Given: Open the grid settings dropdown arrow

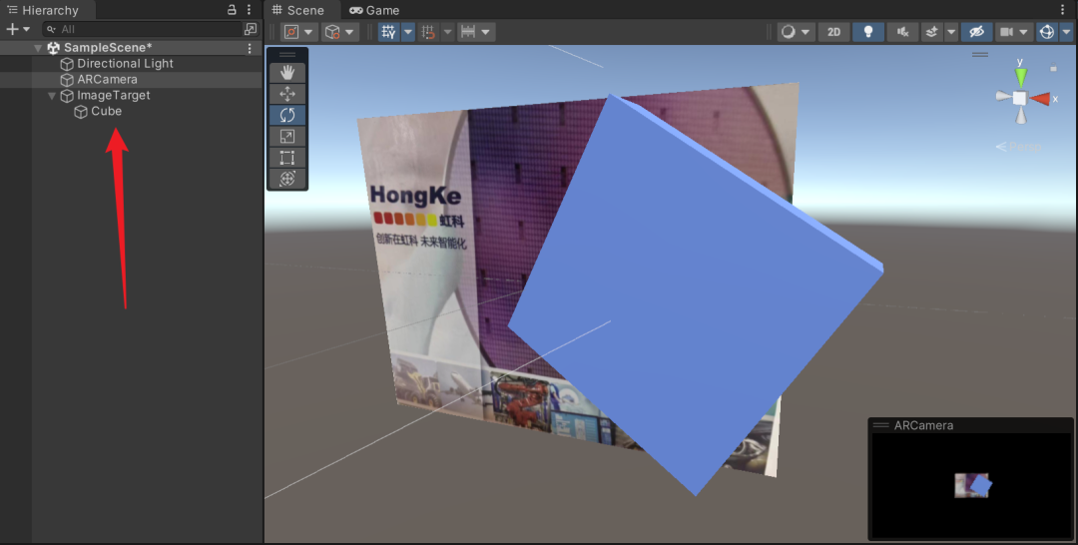Looking at the screenshot, I should [408, 32].
